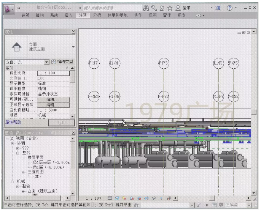261x211 pixels.
Task: Click the 显示模型 value 标准
Action: click(x=42, y=83)
